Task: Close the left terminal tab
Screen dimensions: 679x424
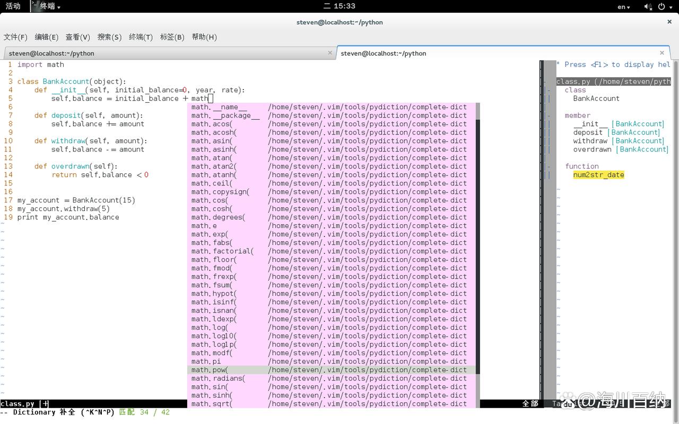Action: (330, 53)
